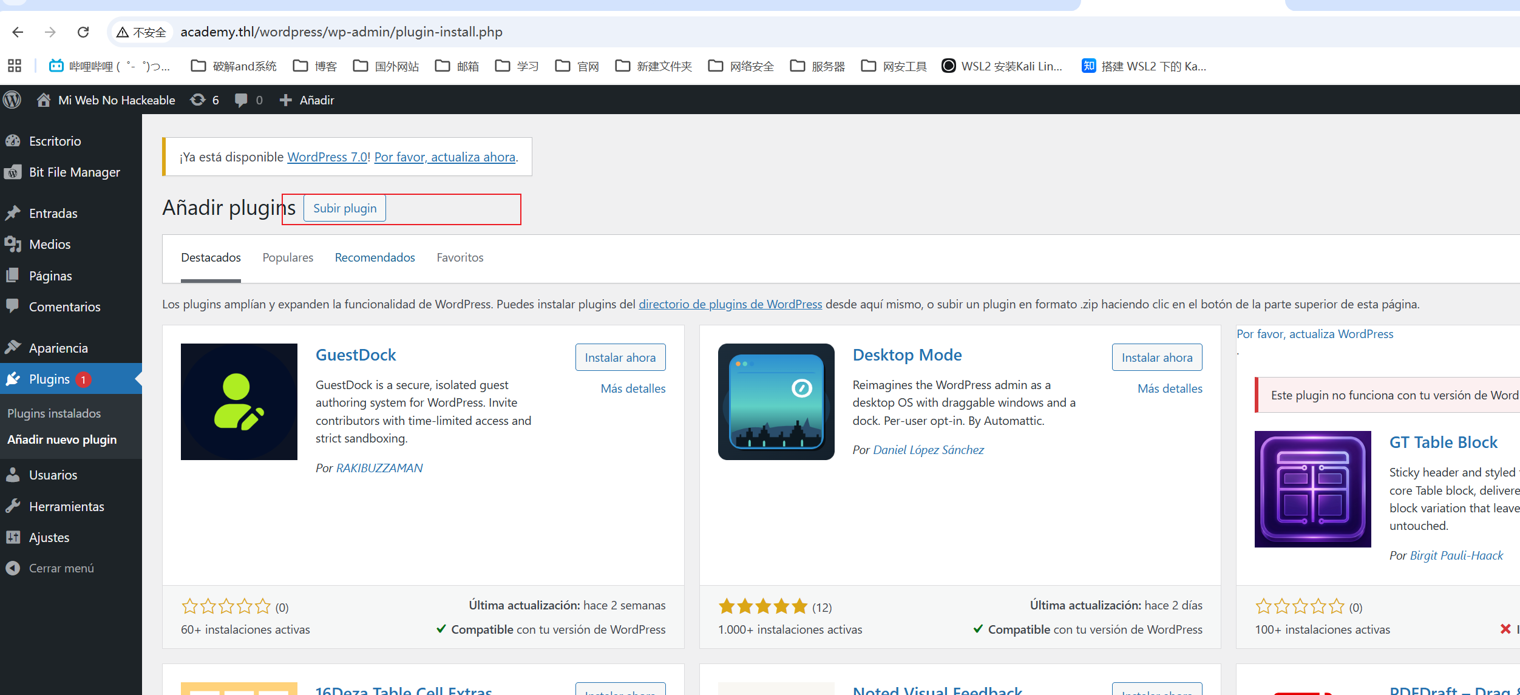Click the Entradas pin icon
The image size is (1520, 695).
13,213
